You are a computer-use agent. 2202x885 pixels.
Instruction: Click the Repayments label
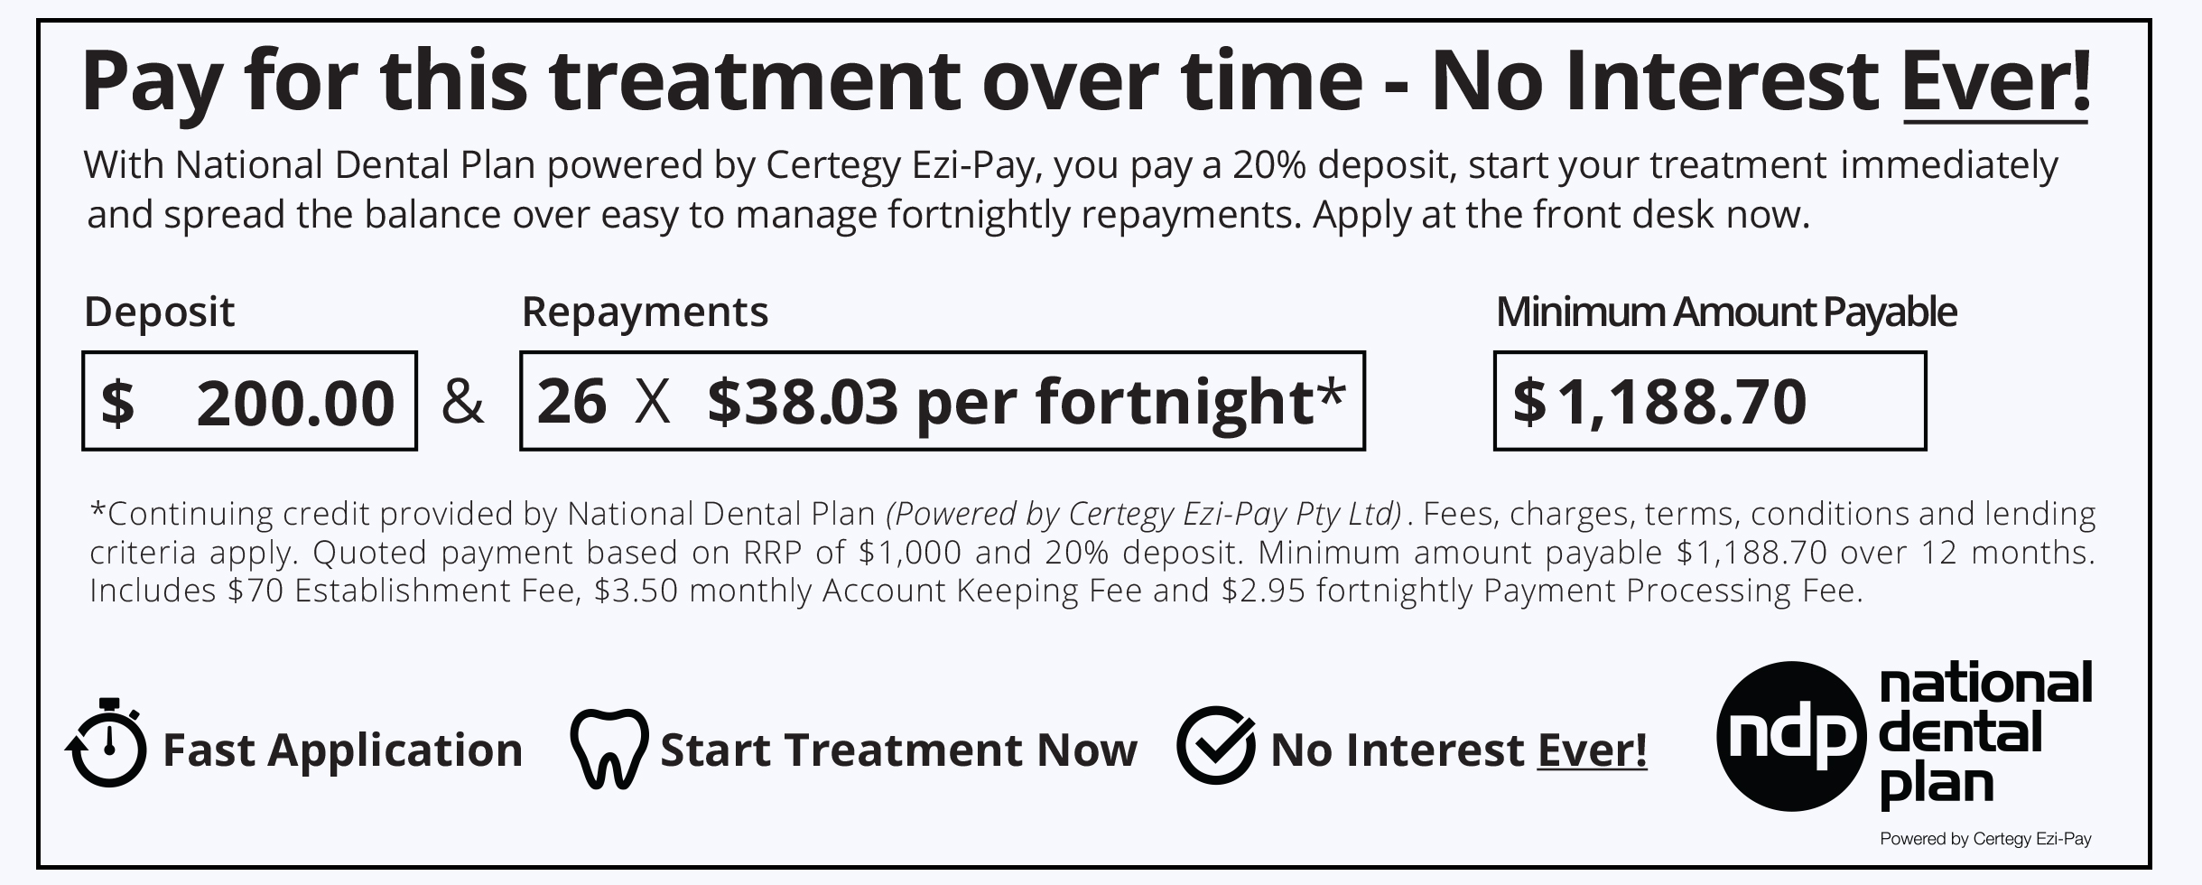pyautogui.click(x=645, y=312)
